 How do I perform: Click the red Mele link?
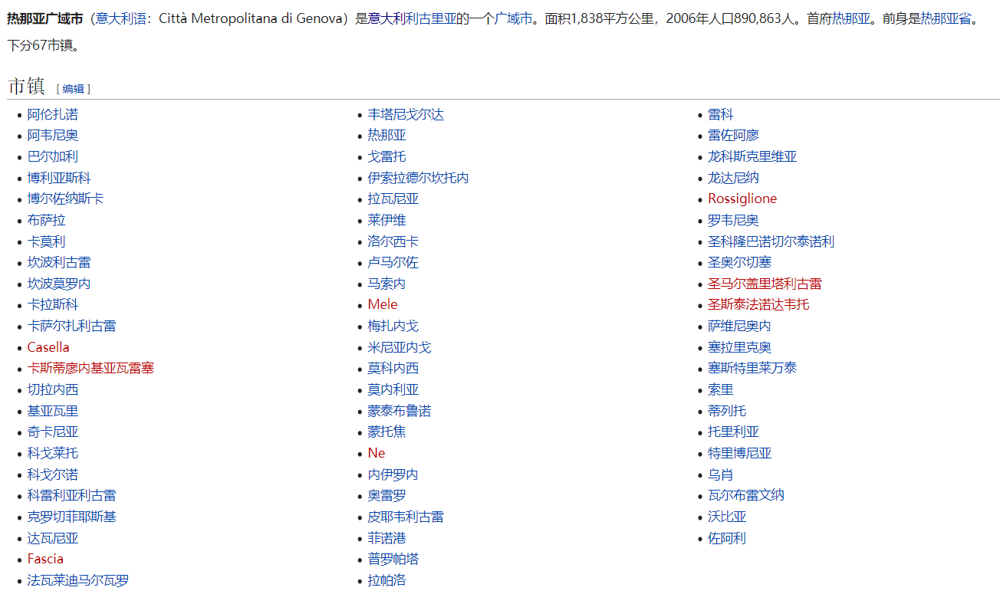[383, 305]
